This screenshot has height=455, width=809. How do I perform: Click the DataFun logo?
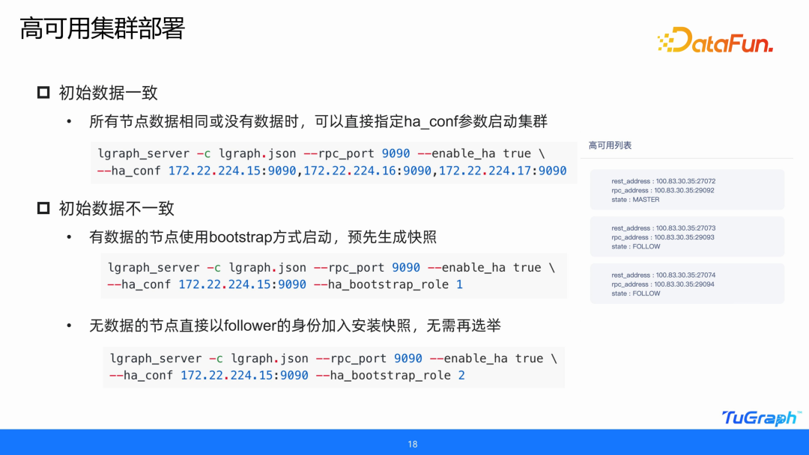pos(715,40)
